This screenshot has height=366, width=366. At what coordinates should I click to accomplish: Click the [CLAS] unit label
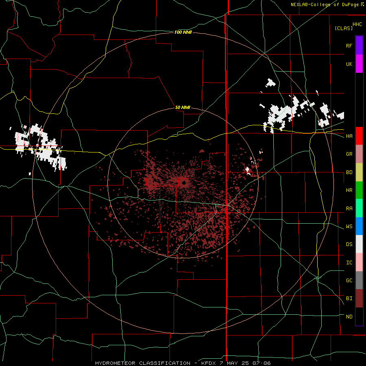tap(344, 28)
